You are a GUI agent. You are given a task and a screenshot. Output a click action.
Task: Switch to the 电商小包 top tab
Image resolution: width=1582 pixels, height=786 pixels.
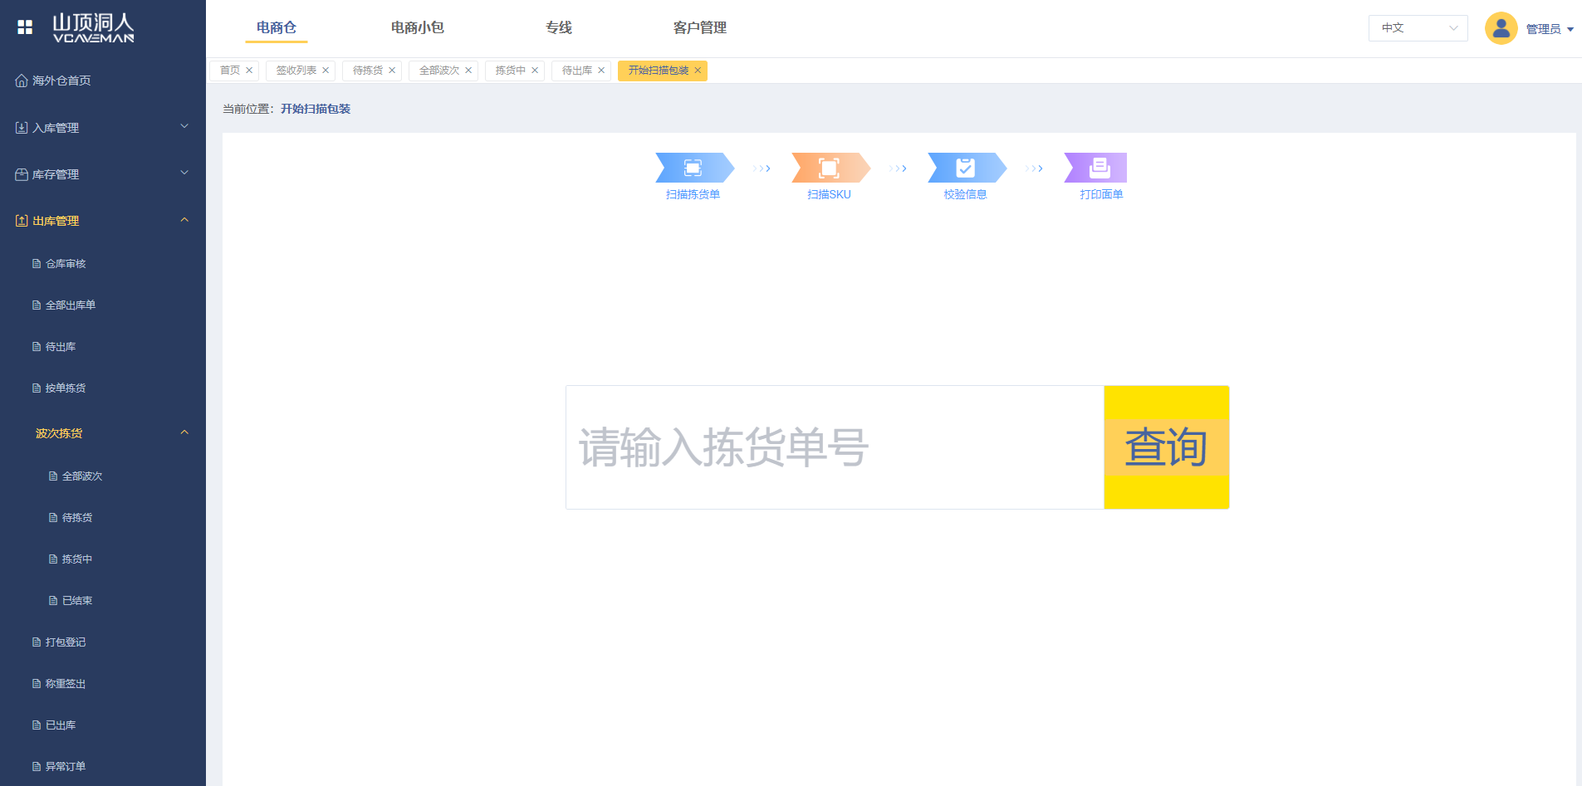(417, 27)
